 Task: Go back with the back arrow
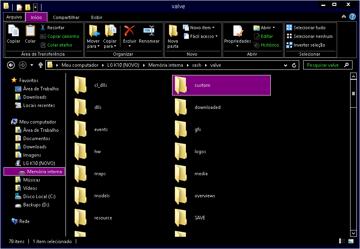click(x=11, y=65)
